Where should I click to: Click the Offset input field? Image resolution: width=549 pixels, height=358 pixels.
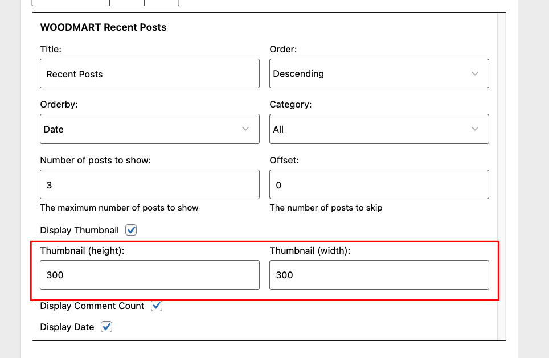tap(379, 184)
